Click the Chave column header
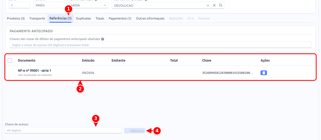Viewport: 321px width, 140px height. coord(207,61)
